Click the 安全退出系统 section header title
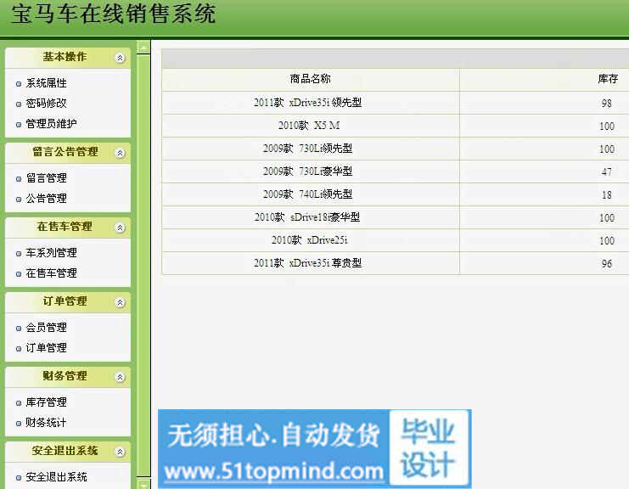 pos(65,451)
